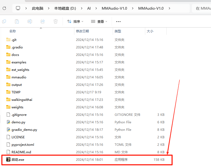Screen dimensions: 211x168
Task: Select the gradio_demo.py Python file icon
Action: [8, 129]
